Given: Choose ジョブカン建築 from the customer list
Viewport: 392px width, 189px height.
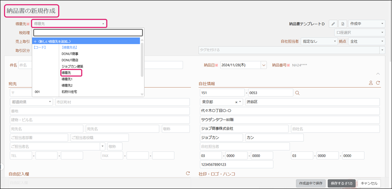Looking at the screenshot, I should click(72, 66).
